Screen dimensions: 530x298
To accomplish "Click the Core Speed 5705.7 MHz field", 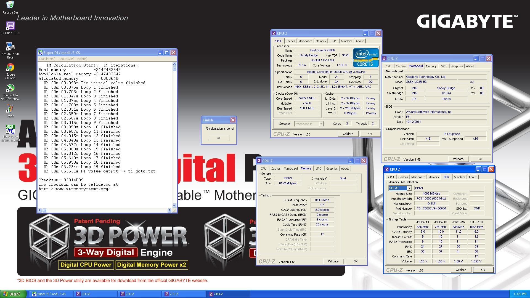I will coord(307,98).
